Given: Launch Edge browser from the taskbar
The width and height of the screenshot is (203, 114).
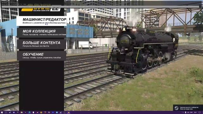Looking at the screenshot, I should (29, 112).
